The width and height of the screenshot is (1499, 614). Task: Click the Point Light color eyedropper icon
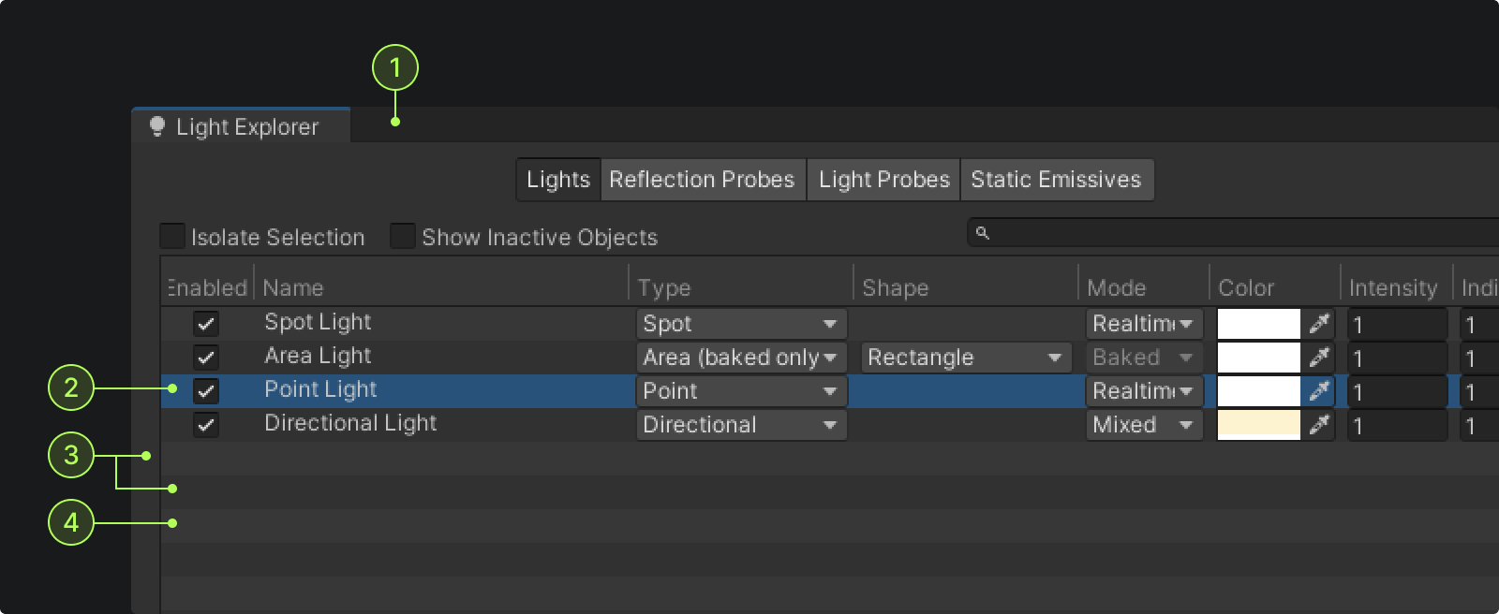point(1319,391)
